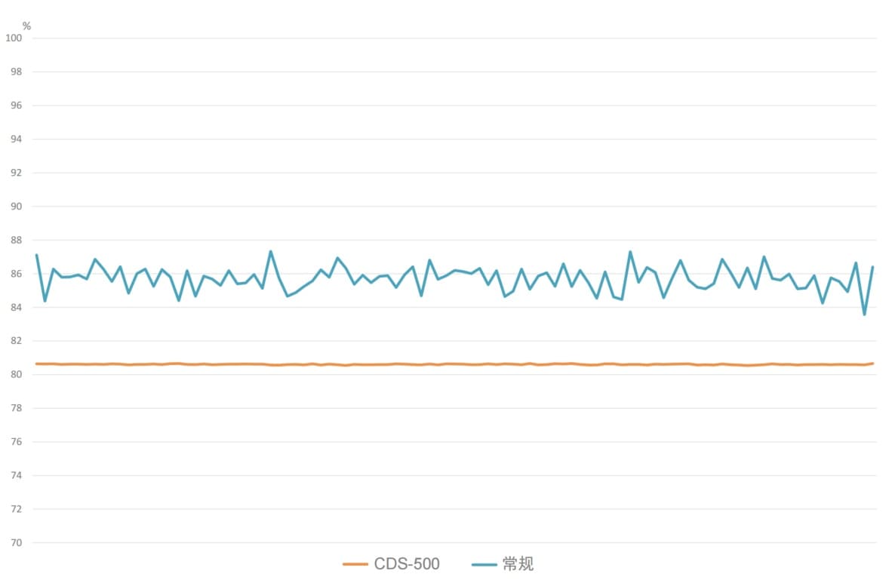Click the 76 y-axis label

point(17,442)
